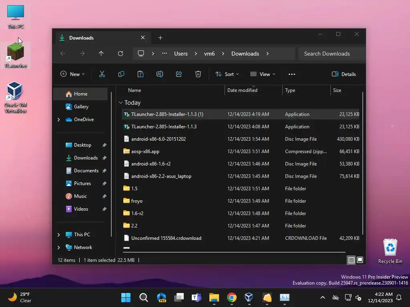The height and width of the screenshot is (307, 410).
Task: Select Oracle VM VirtualBox desktop icon
Action: 15,97
